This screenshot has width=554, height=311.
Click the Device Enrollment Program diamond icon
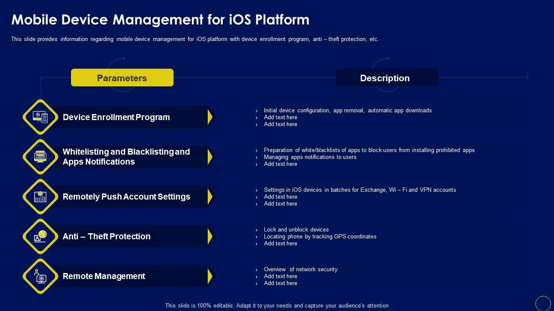[40, 117]
